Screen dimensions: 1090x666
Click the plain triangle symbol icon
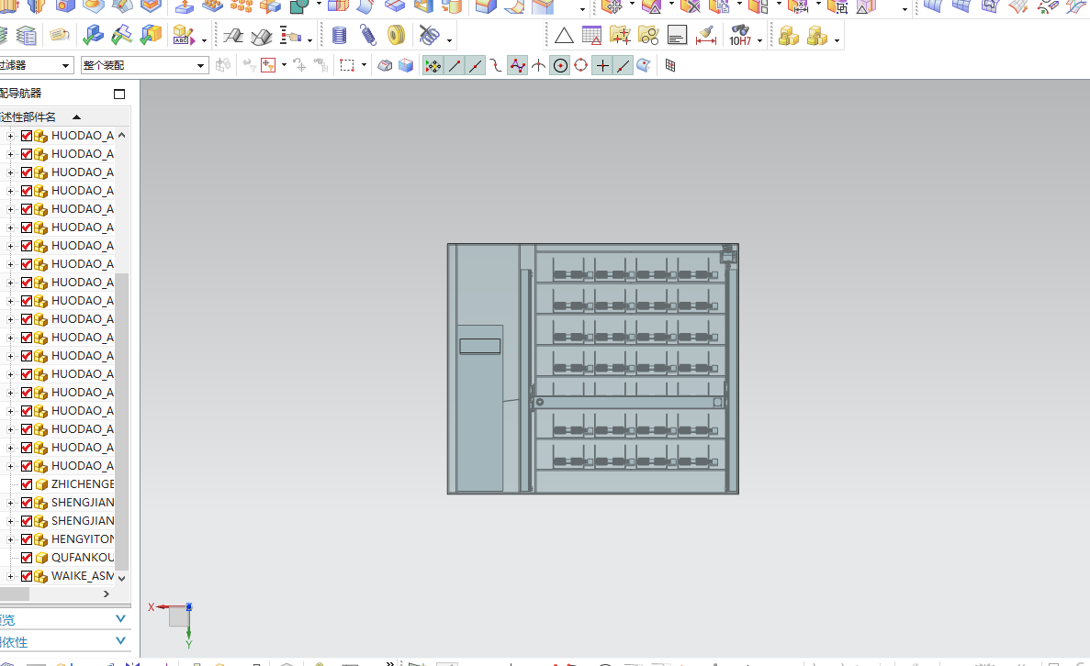pos(564,36)
